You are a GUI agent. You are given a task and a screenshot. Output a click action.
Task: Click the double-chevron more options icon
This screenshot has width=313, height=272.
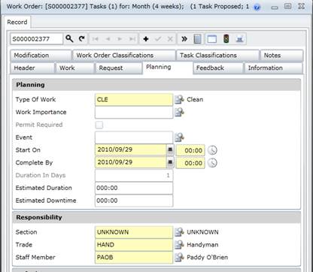[184, 39]
